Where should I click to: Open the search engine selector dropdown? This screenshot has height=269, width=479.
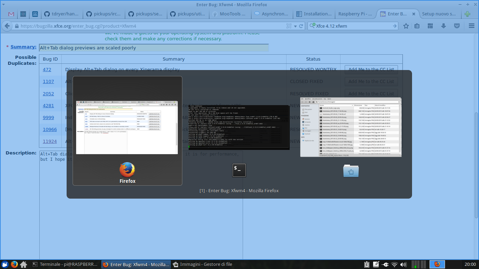(x=312, y=26)
